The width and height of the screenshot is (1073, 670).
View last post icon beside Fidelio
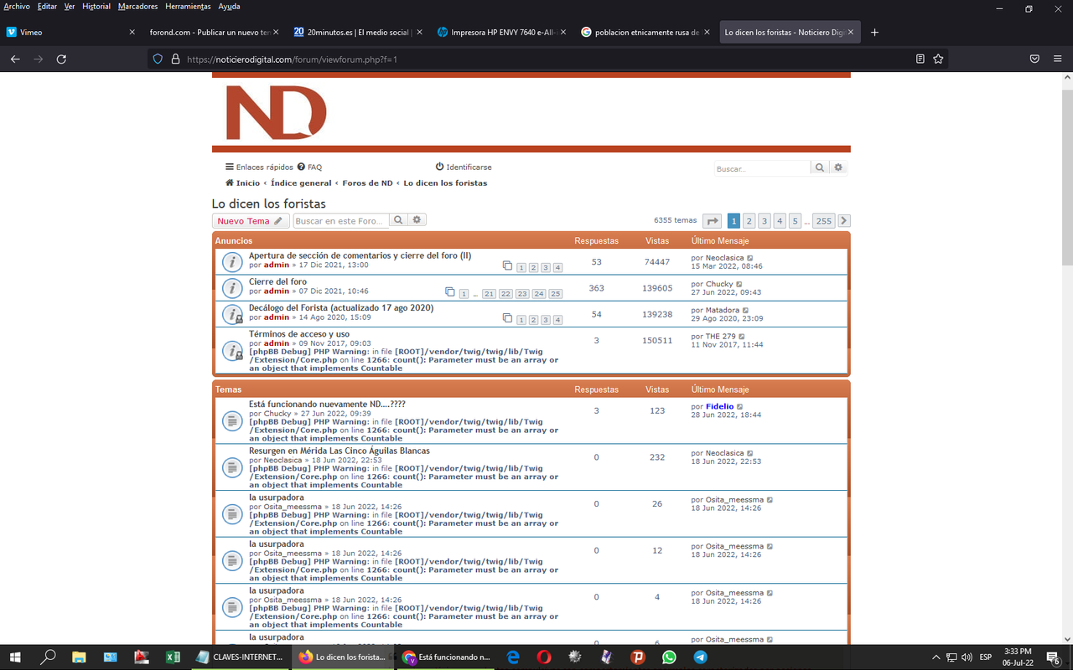point(740,406)
